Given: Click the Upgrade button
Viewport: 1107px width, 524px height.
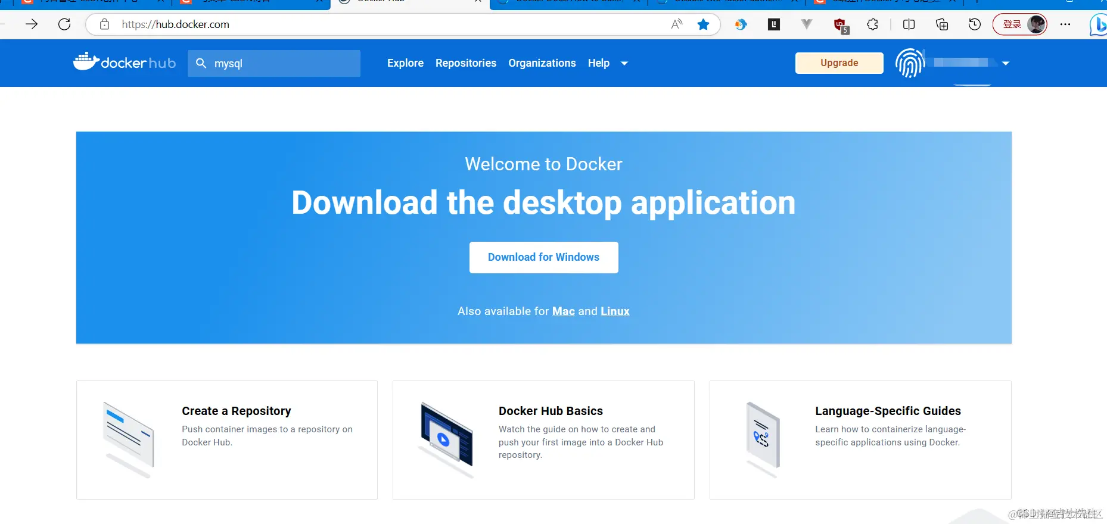Looking at the screenshot, I should (839, 63).
